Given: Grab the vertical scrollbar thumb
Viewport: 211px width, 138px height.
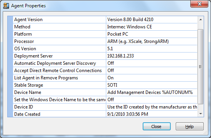Looking at the screenshot, I should pyautogui.click(x=201, y=67).
